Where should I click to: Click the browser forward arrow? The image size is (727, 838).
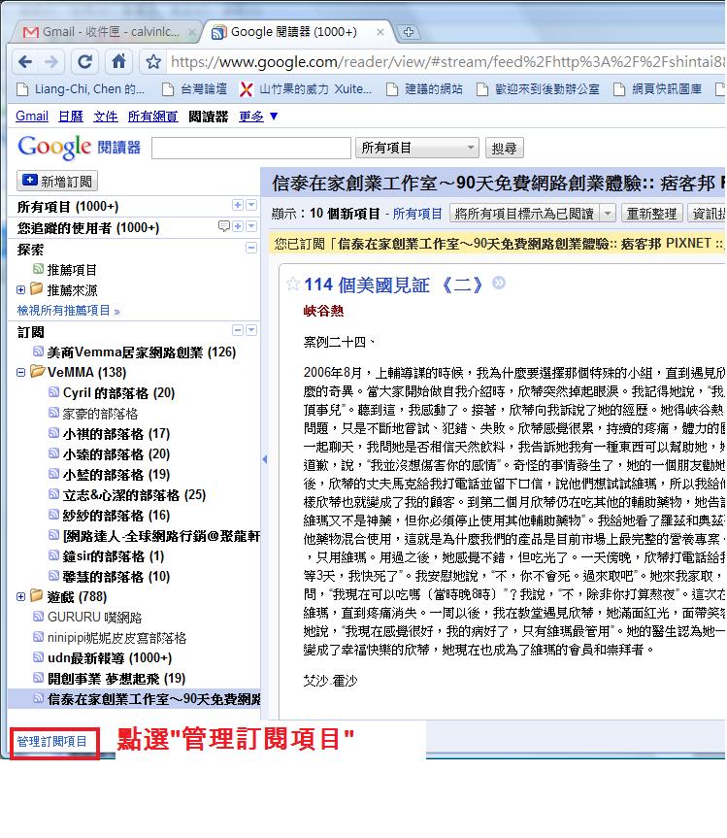(x=51, y=62)
